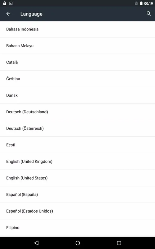The height and width of the screenshot is (249, 155).
Task: Pick Dansk as the language
Action: click(x=77, y=95)
